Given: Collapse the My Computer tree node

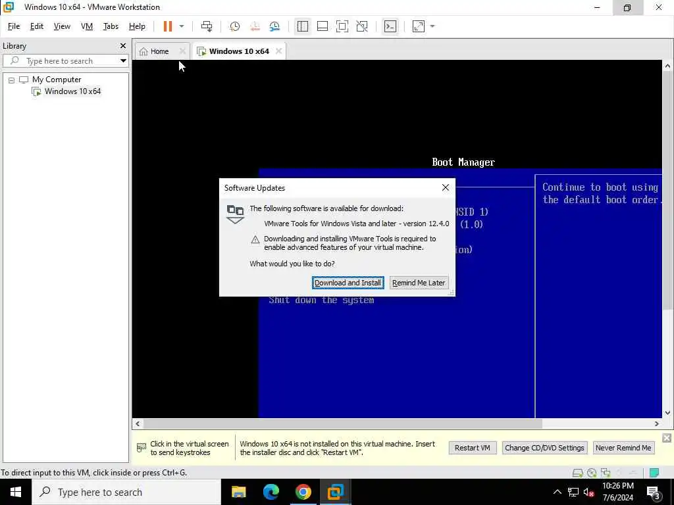Looking at the screenshot, I should pos(12,80).
